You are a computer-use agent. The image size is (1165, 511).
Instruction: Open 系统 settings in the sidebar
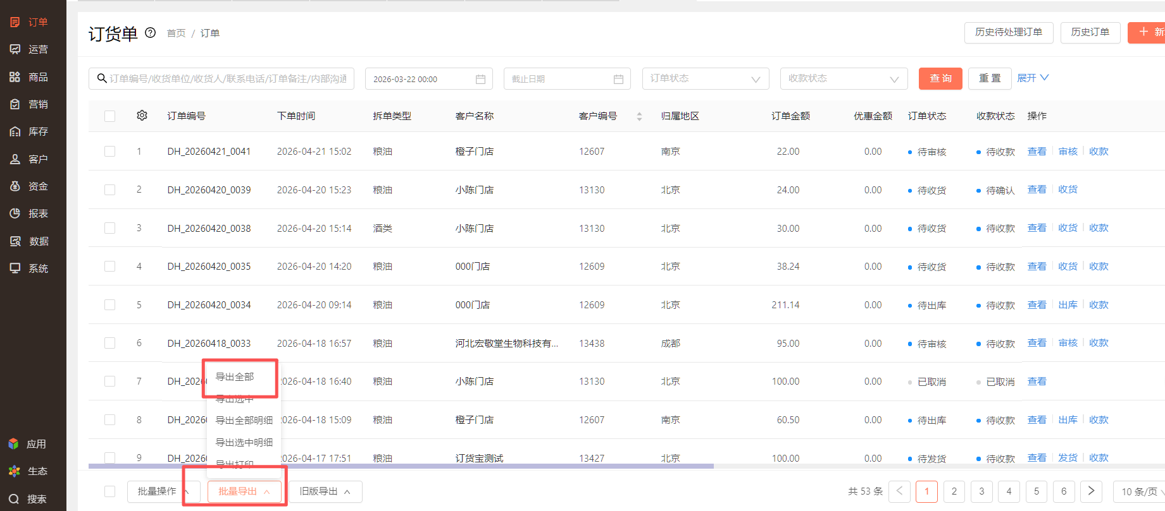click(x=29, y=268)
